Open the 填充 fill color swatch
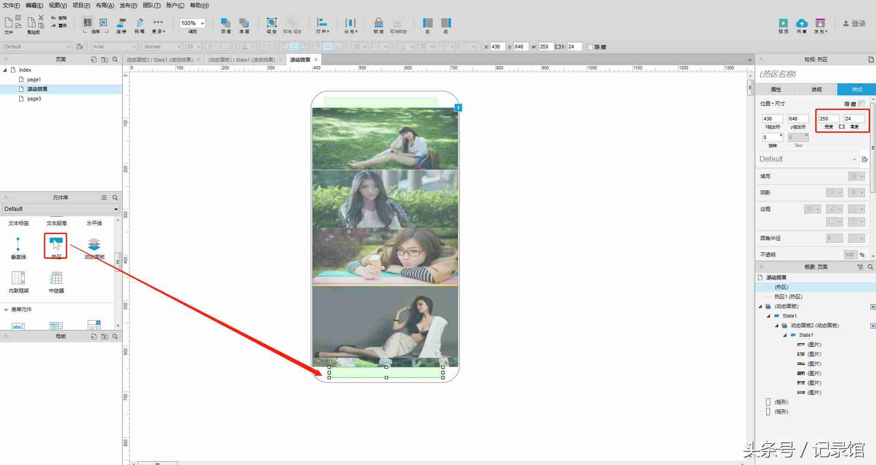This screenshot has height=465, width=876. pyautogui.click(x=856, y=176)
